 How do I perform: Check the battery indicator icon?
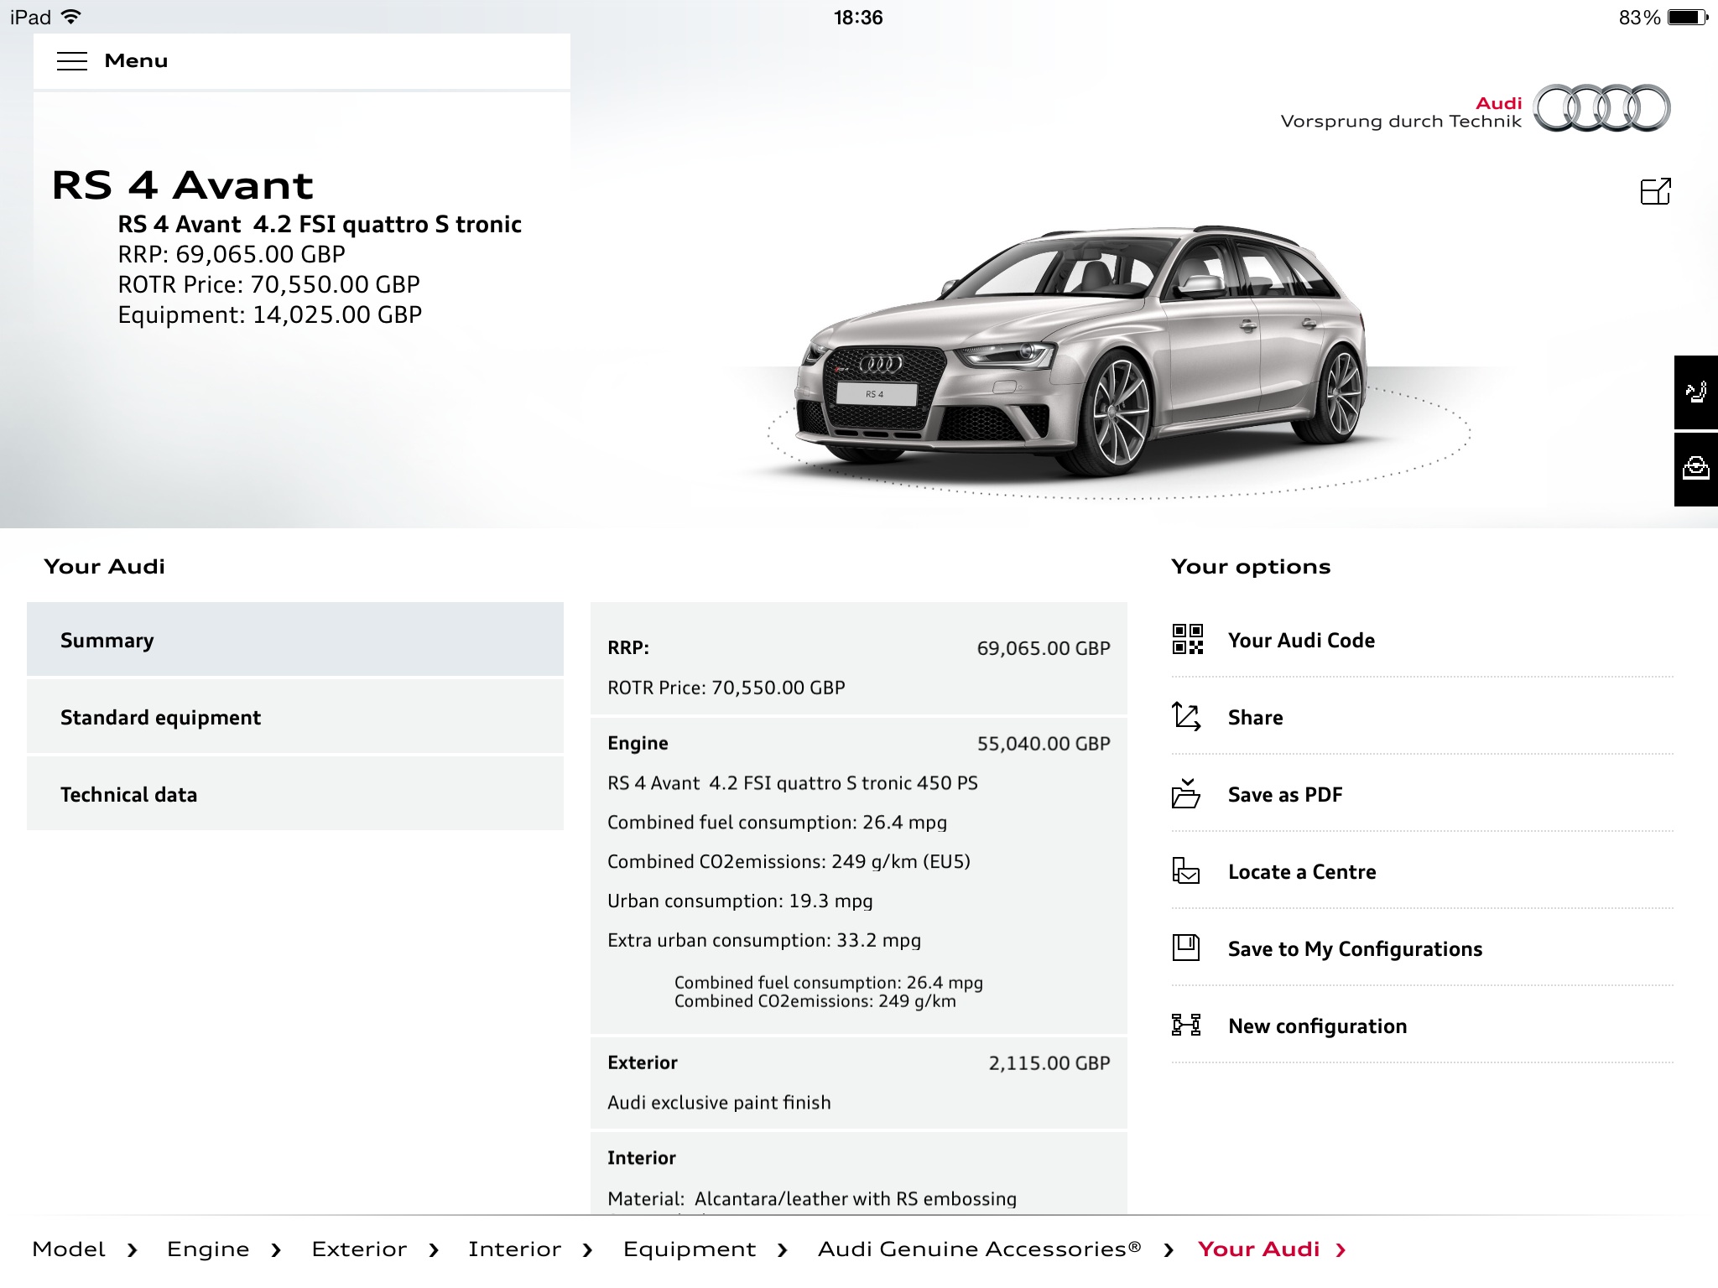[1688, 17]
